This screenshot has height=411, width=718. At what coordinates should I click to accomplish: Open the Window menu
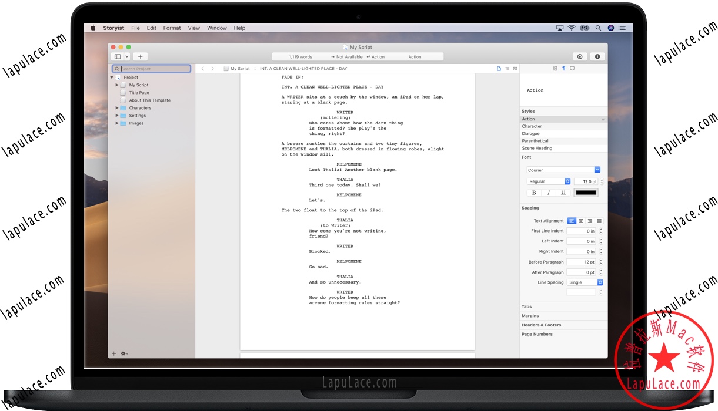pos(217,28)
